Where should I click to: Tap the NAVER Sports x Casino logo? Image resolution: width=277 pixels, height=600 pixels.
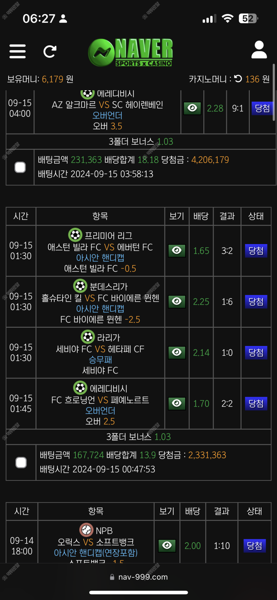tap(130, 52)
